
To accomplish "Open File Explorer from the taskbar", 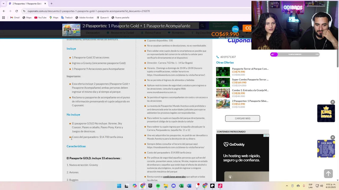I will [x=166, y=186].
